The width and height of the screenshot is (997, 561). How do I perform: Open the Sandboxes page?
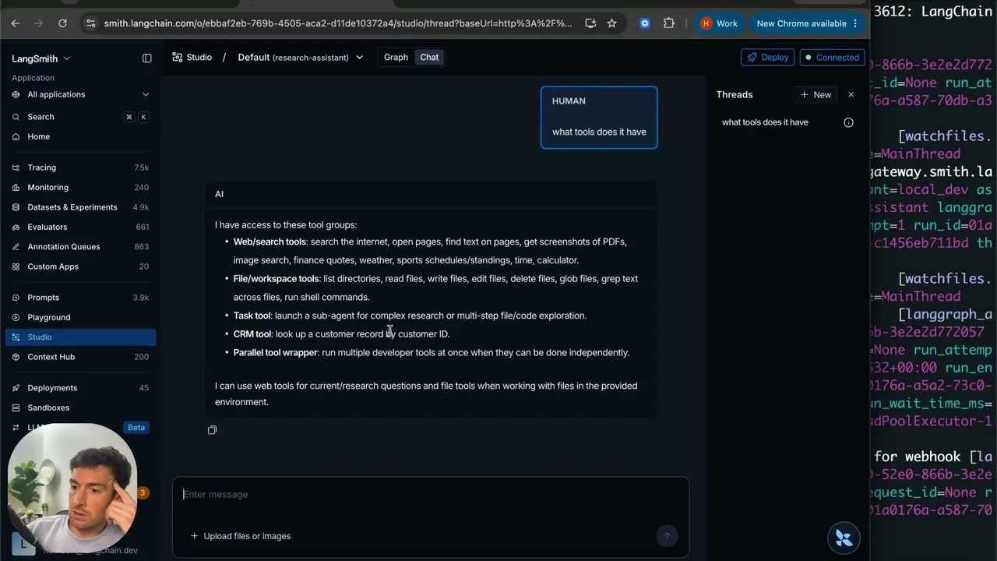point(80,408)
